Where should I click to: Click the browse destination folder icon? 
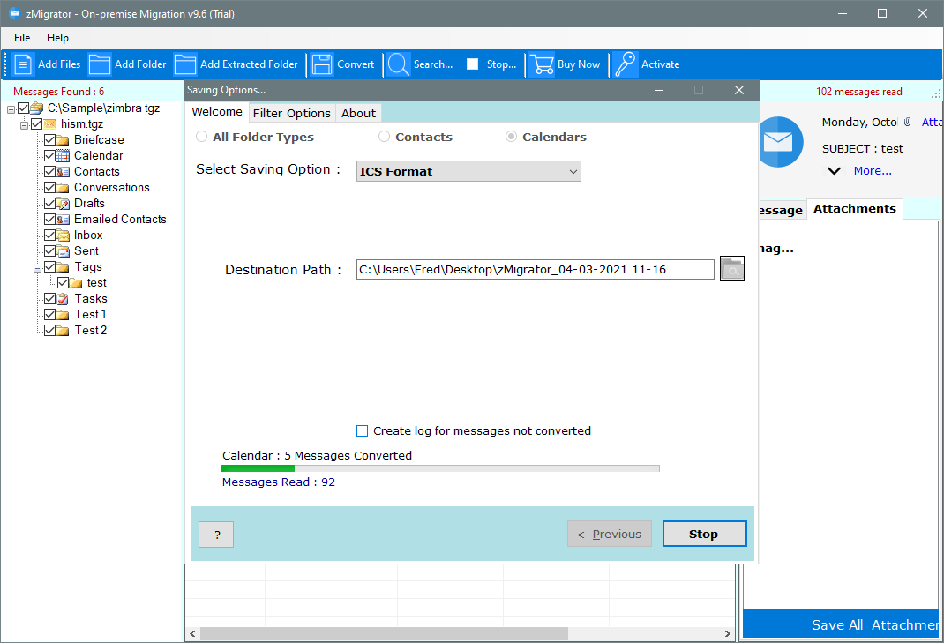click(732, 268)
